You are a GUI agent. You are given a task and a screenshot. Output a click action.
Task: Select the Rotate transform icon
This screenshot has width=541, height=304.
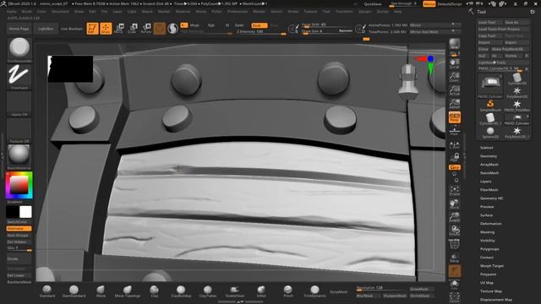click(x=146, y=28)
